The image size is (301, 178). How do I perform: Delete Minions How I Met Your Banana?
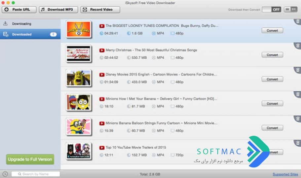[x=298, y=94]
